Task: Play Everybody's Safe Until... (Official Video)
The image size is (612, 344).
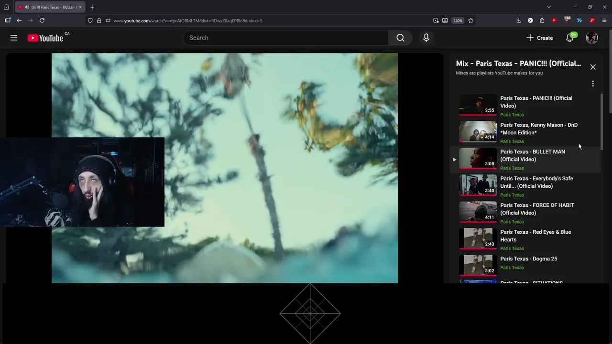Action: pyautogui.click(x=536, y=182)
